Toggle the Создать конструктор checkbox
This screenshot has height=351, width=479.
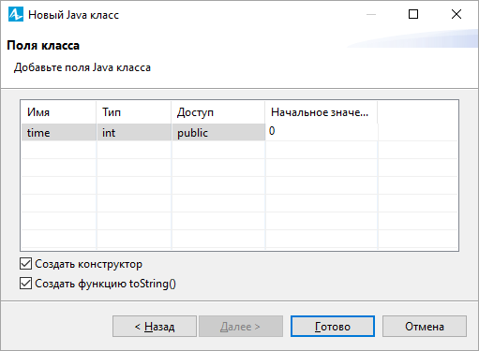tap(25, 264)
